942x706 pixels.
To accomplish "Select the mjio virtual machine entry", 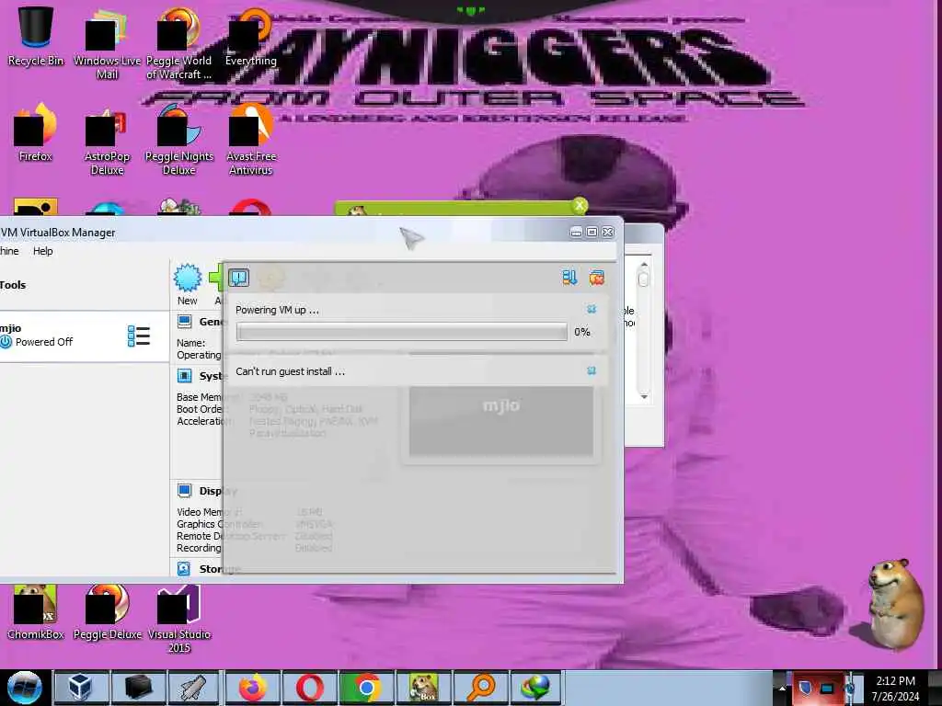I will click(84, 336).
